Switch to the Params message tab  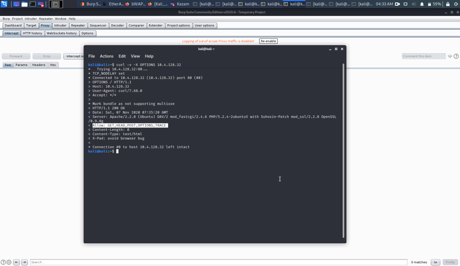point(21,65)
